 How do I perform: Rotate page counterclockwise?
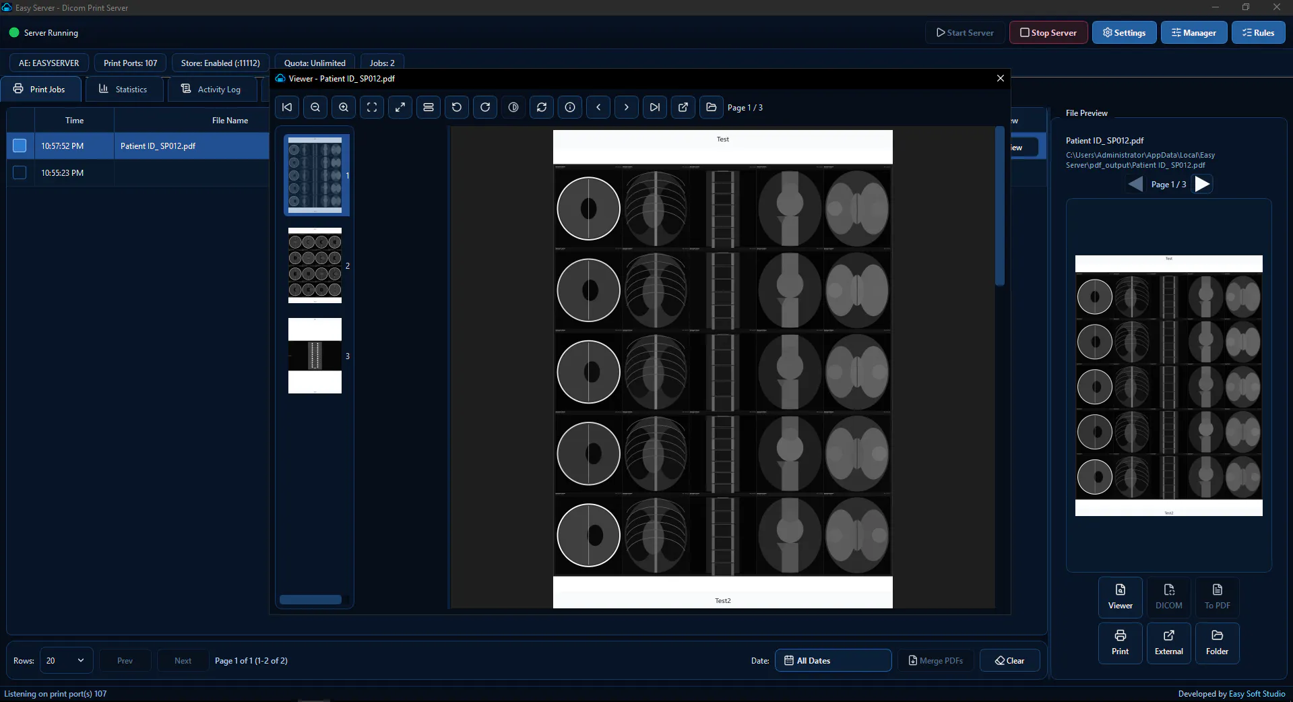[x=457, y=107]
